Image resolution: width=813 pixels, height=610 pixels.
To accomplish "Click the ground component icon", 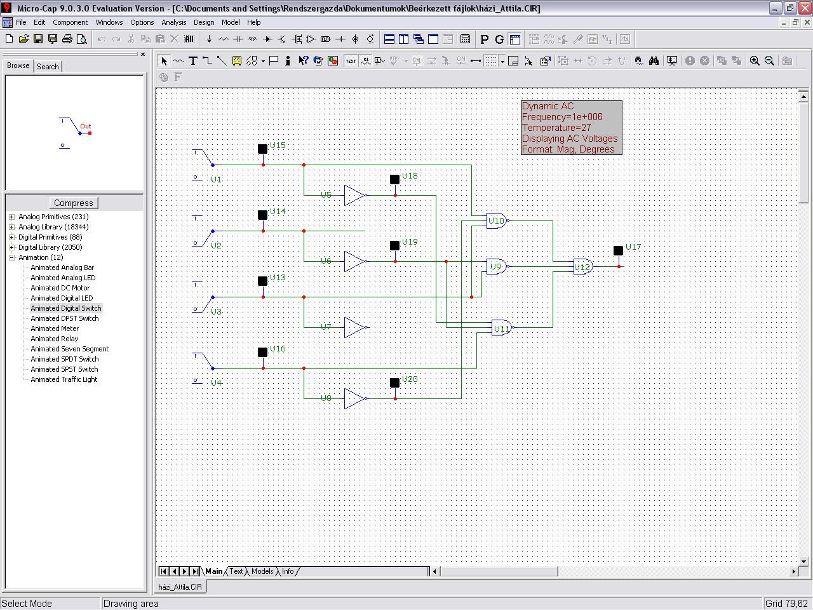I will coord(209,39).
